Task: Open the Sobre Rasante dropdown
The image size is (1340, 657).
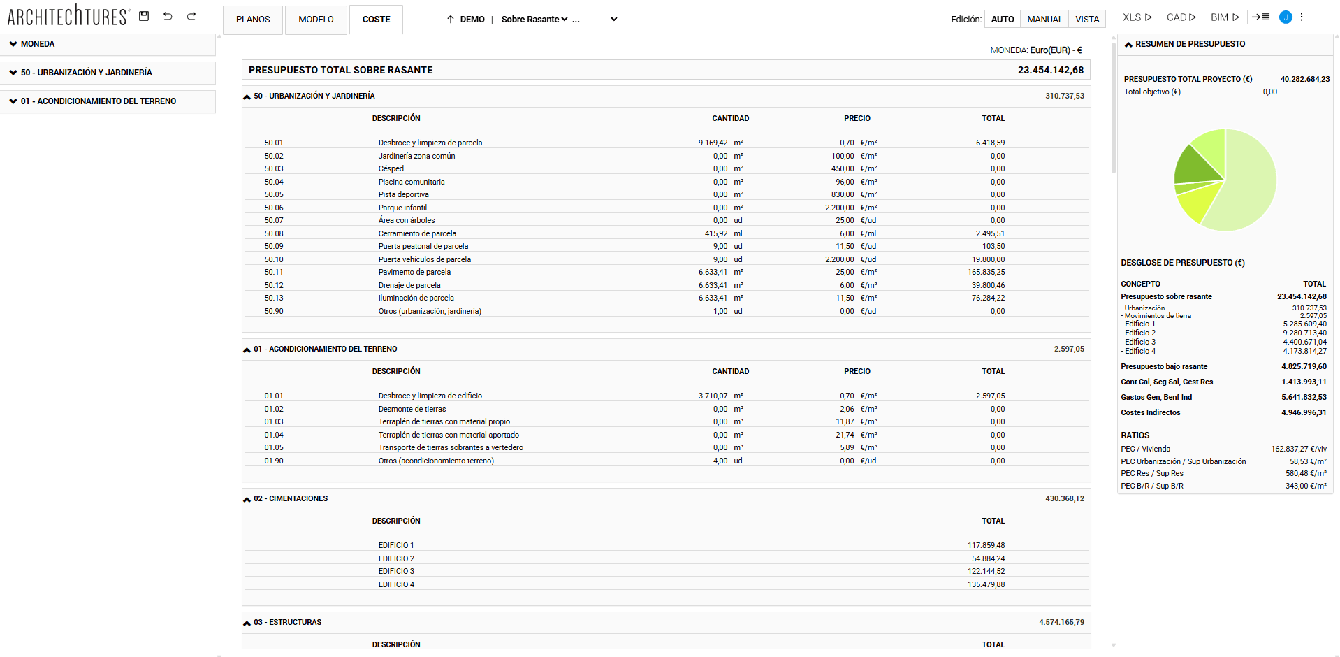Action: (534, 20)
